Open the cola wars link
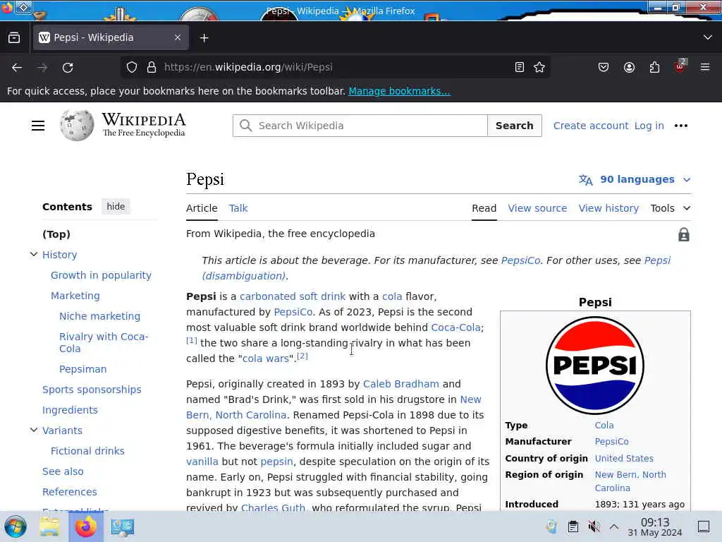Screen dimensions: 722x542 pyautogui.click(x=266, y=359)
